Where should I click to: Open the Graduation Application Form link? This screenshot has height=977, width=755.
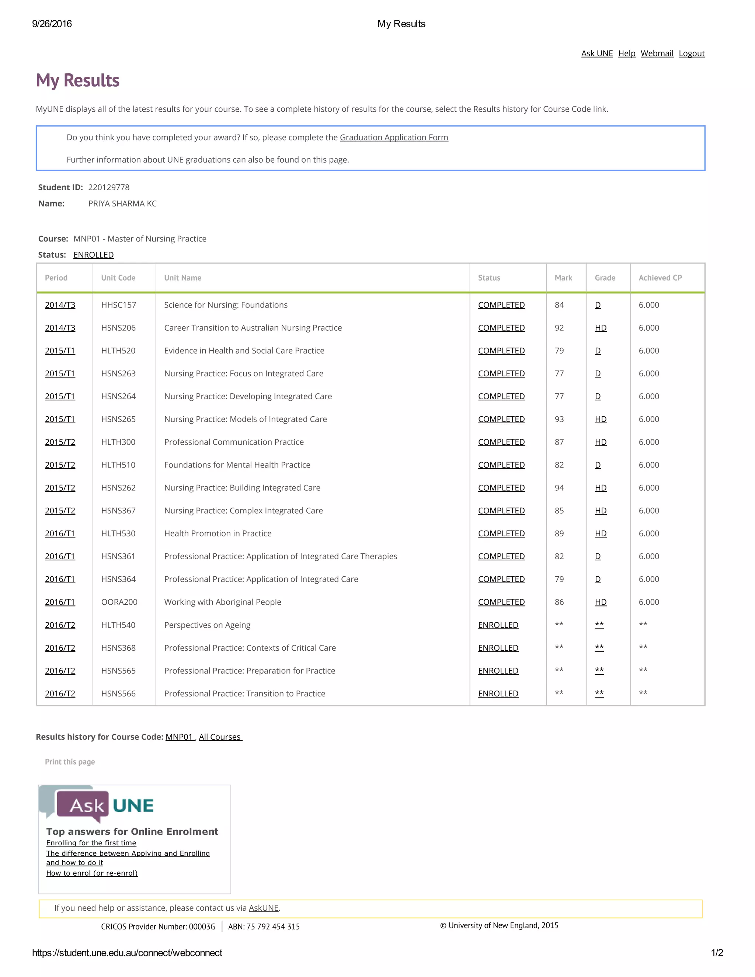click(394, 138)
